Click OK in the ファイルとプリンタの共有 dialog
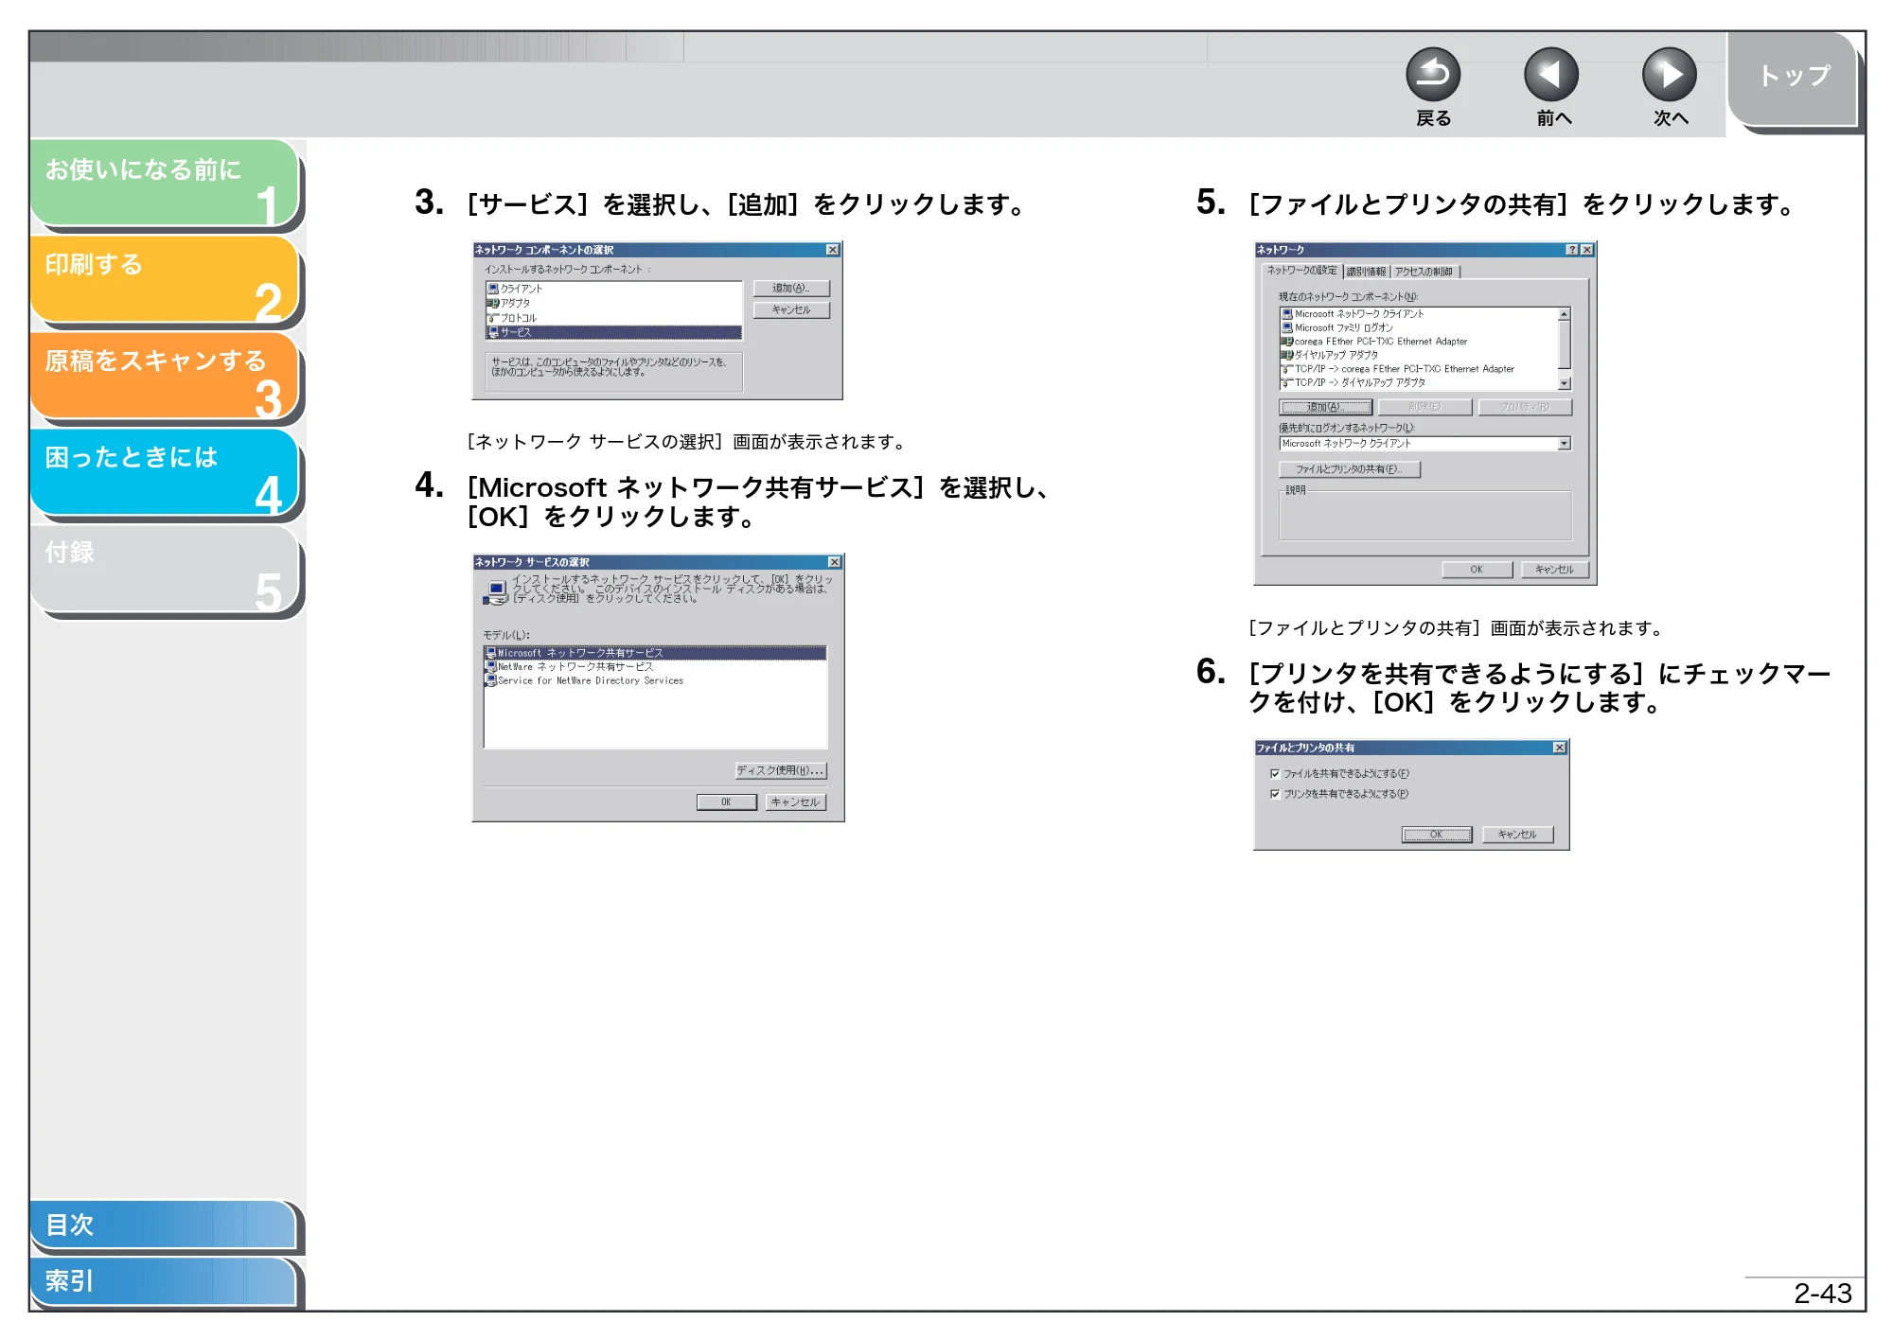The width and height of the screenshot is (1893, 1339). click(1437, 835)
